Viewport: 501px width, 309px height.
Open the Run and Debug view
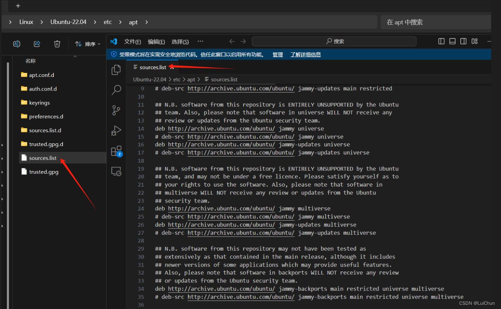(116, 131)
